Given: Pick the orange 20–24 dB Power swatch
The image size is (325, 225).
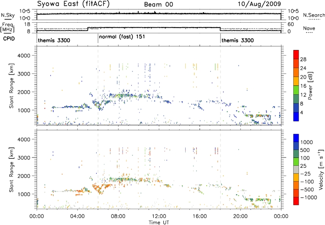Looking at the screenshot, I should click(x=296, y=72).
